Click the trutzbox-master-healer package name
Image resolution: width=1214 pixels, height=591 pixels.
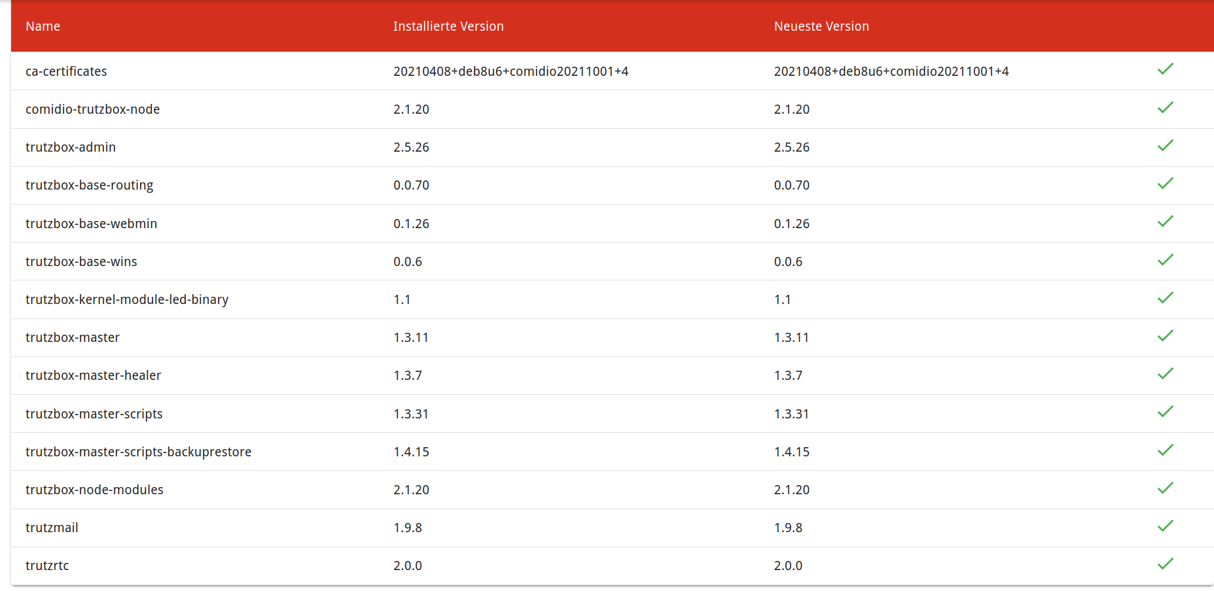click(94, 375)
